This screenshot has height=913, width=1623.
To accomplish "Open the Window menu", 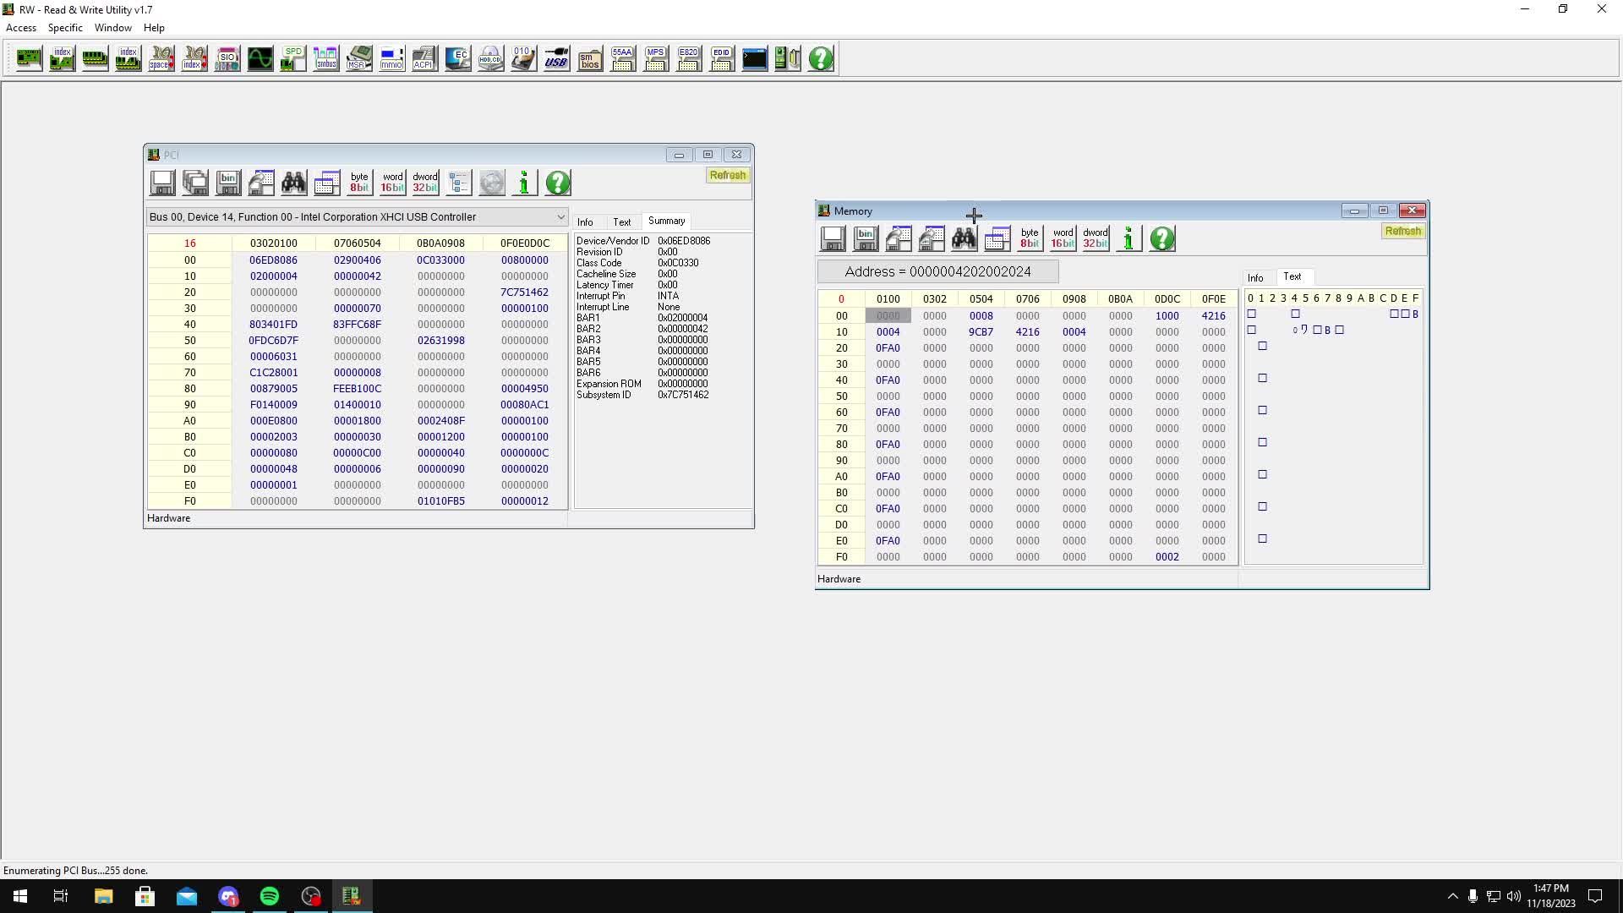I will pos(113,28).
